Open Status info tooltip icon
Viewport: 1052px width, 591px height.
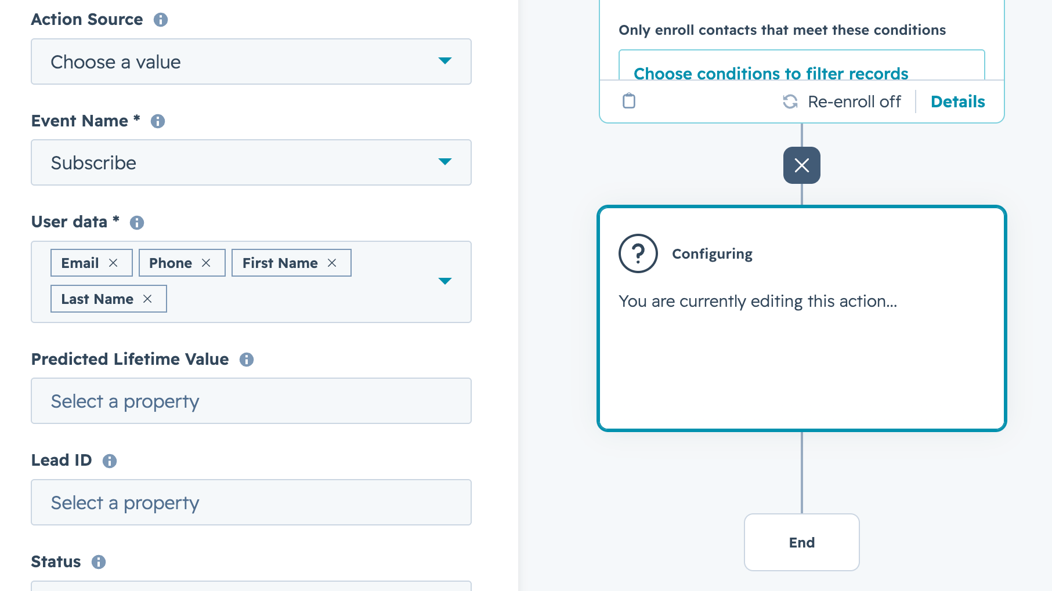[99, 562]
